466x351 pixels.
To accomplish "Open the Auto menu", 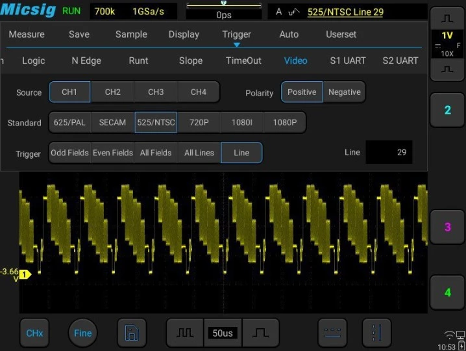I will [289, 34].
